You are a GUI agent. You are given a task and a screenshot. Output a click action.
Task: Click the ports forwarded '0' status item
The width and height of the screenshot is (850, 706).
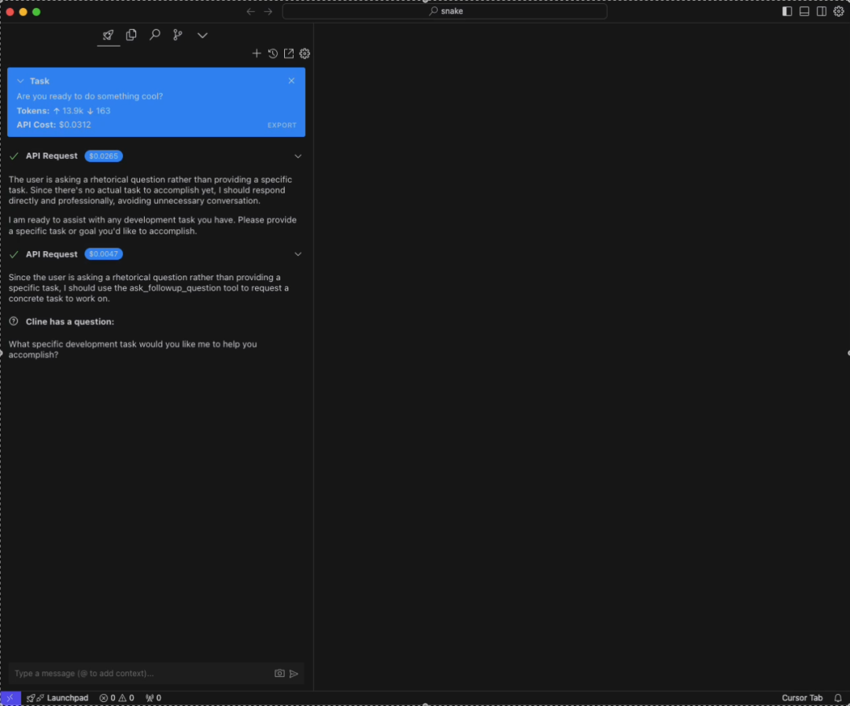153,698
